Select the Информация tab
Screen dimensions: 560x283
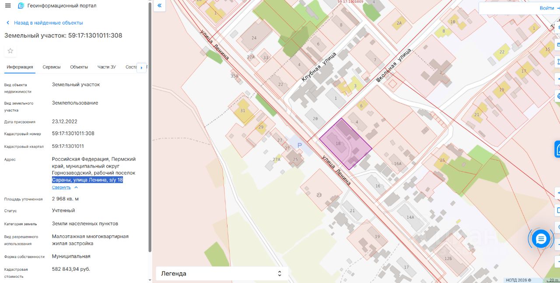click(20, 67)
